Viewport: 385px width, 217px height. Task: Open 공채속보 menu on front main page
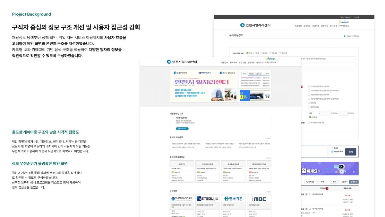coord(234,62)
